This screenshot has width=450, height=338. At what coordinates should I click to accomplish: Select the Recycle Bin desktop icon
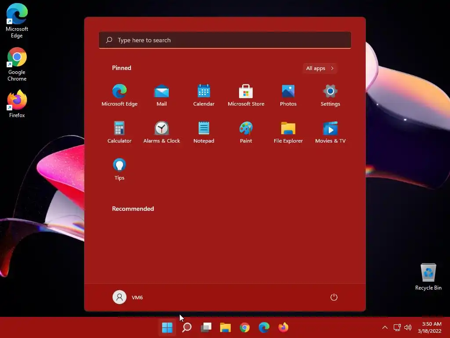428,277
